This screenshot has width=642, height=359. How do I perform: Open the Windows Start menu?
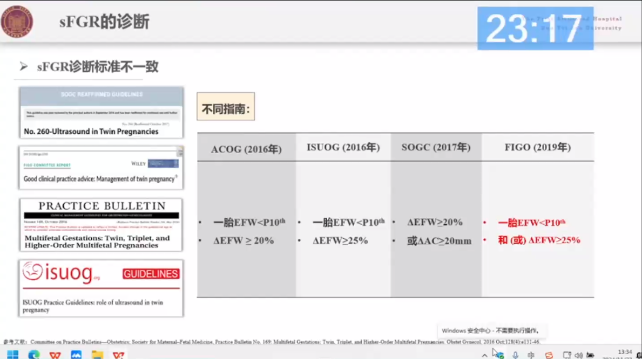pos(12,355)
